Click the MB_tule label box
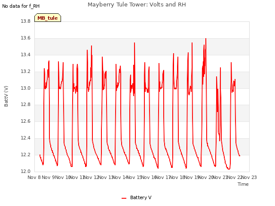 pyautogui.click(x=48, y=18)
